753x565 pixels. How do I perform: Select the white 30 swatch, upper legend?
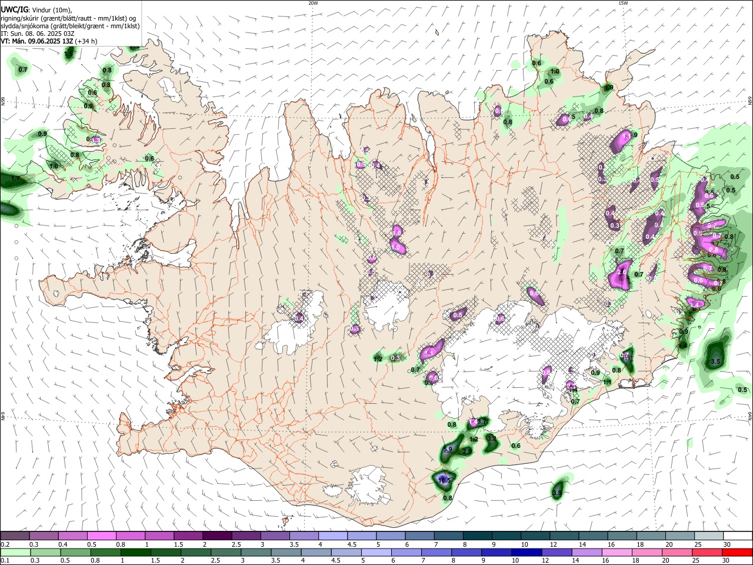coord(738,536)
